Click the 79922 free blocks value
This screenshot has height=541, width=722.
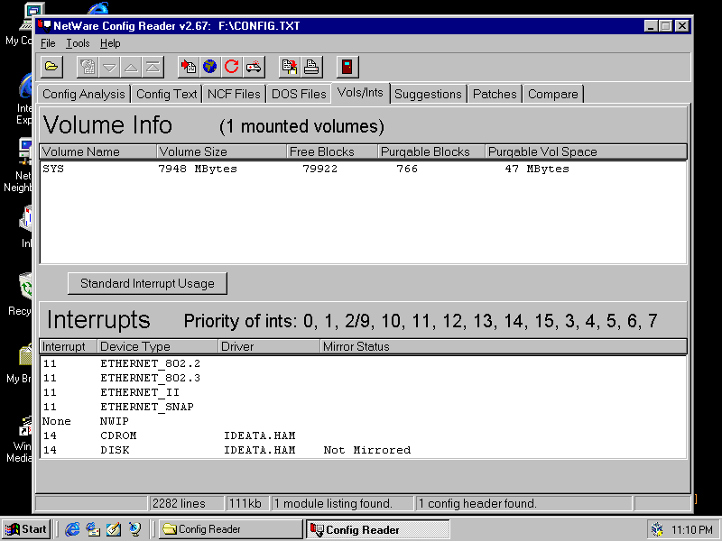(320, 169)
